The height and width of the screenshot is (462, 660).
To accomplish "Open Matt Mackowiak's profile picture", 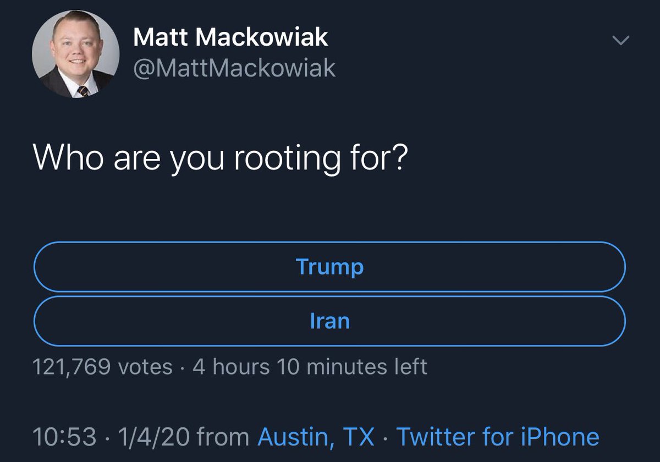I will point(75,53).
